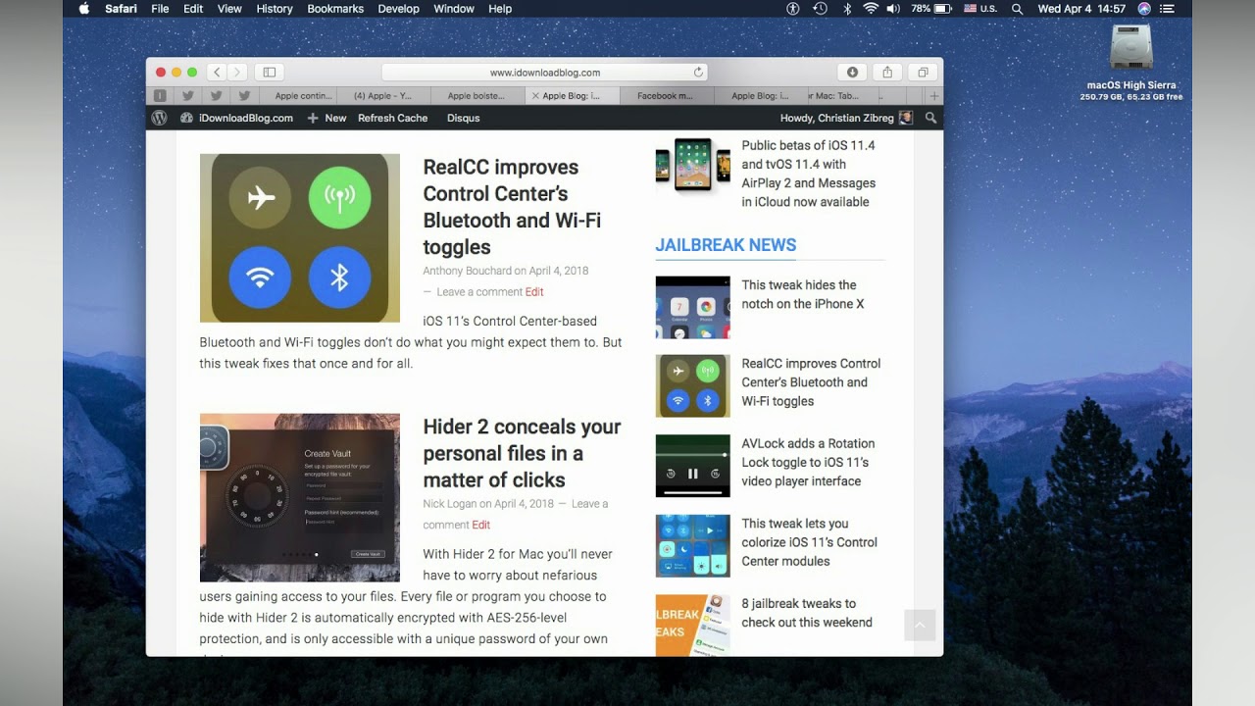Open the File menu

(x=160, y=9)
